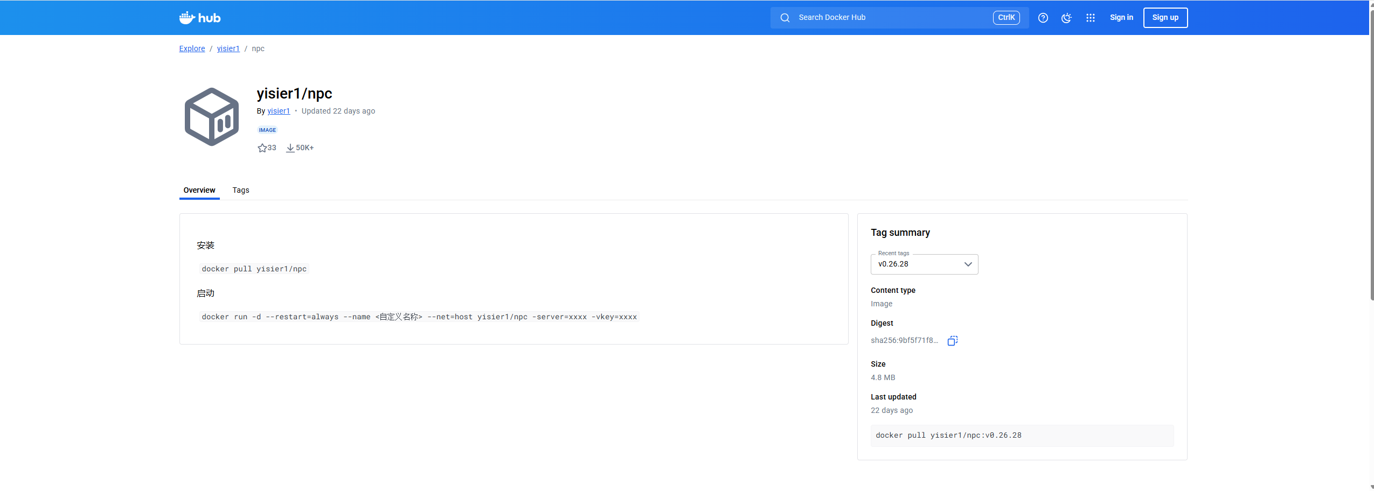Click the search magnifier icon
This screenshot has width=1374, height=491.
coord(785,18)
